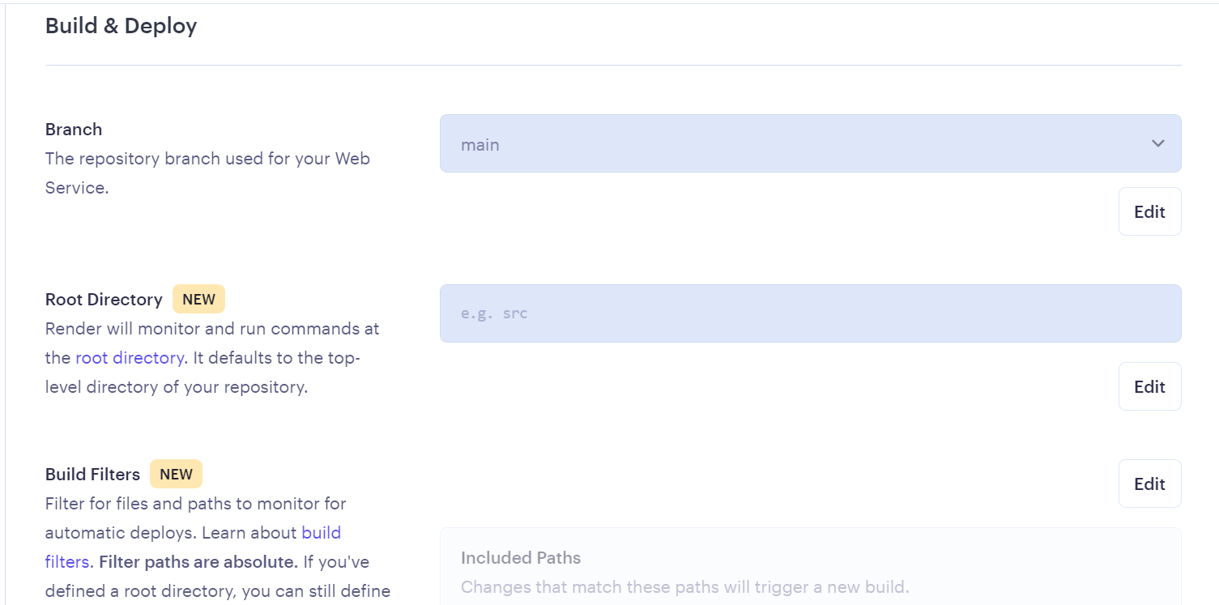This screenshot has width=1219, height=605.
Task: Click "The repository branch used" description text
Action: (x=207, y=173)
